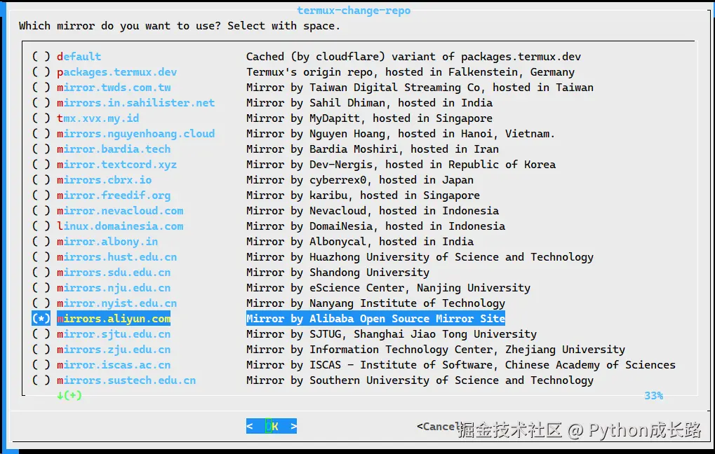Choose mirrors.sdu.edu.cn mirror name

tap(114, 273)
